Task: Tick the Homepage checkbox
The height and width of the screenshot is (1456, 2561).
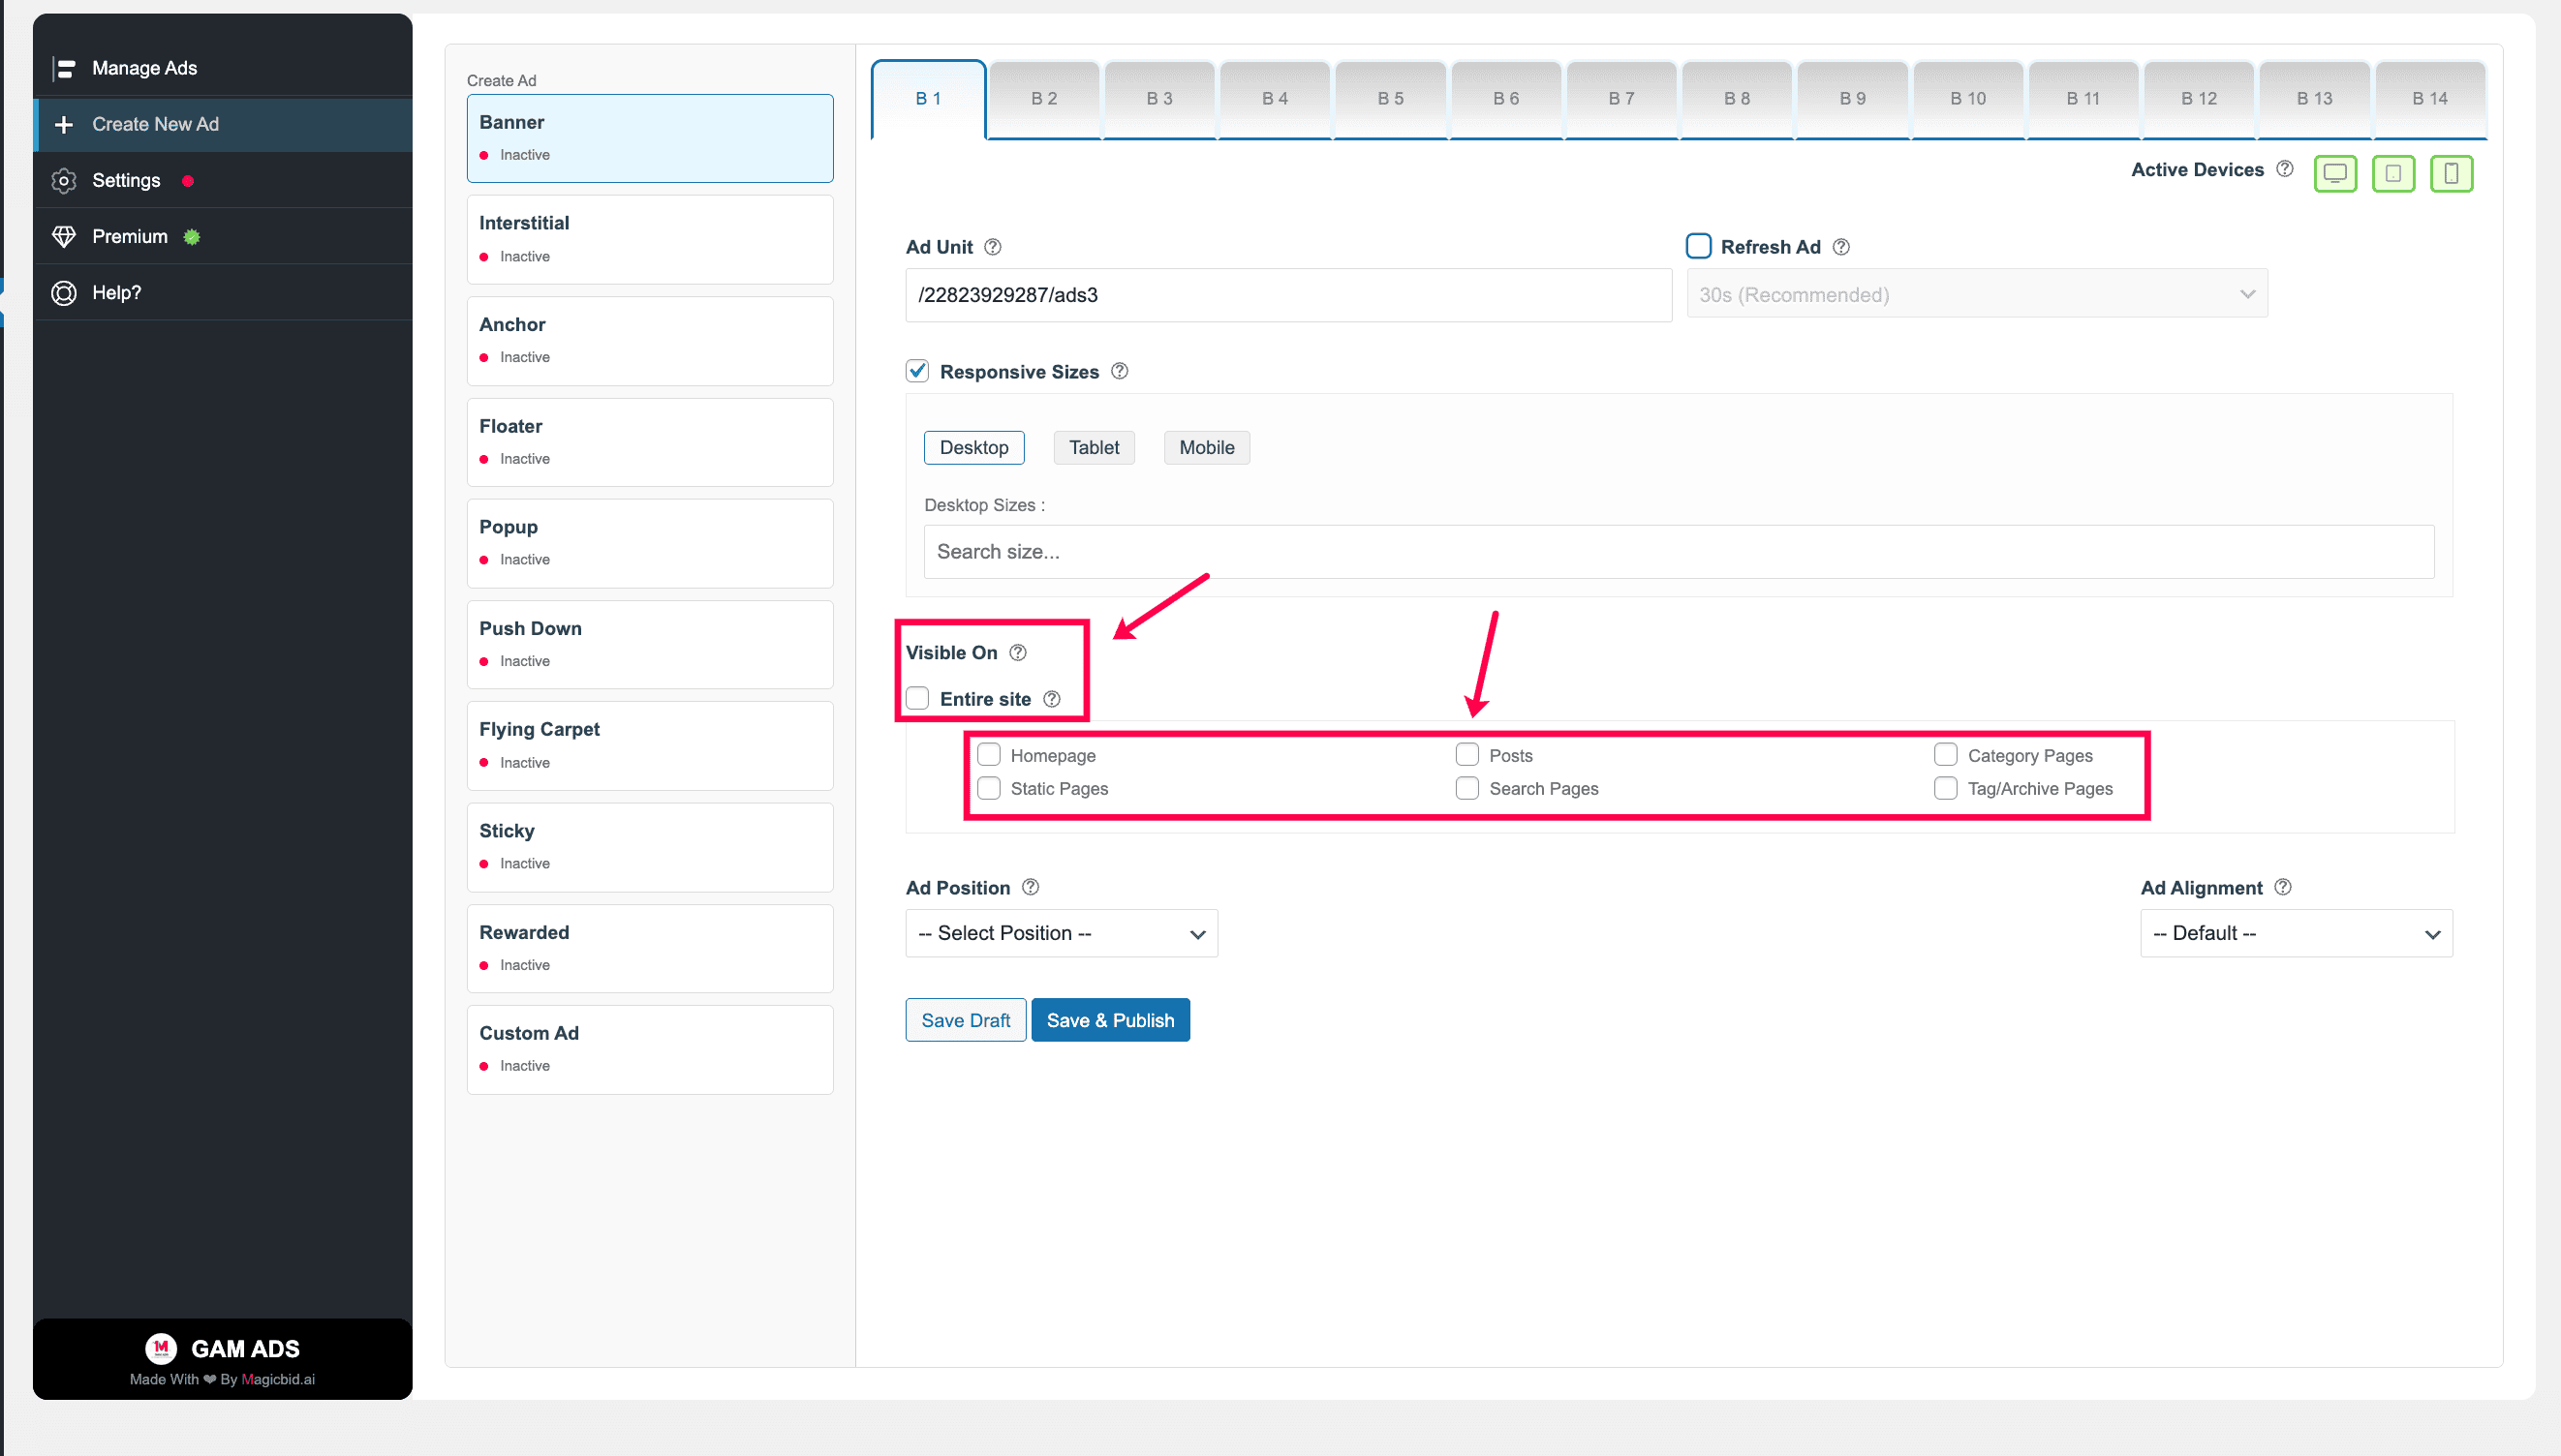Action: point(988,754)
